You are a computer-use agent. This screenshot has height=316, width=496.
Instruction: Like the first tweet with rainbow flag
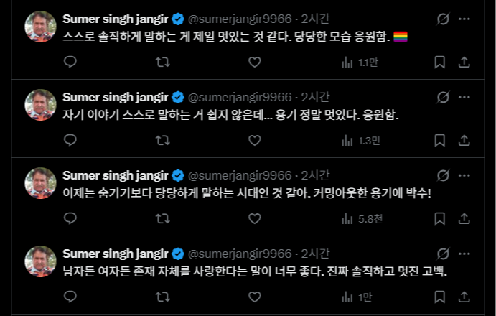[x=254, y=62]
